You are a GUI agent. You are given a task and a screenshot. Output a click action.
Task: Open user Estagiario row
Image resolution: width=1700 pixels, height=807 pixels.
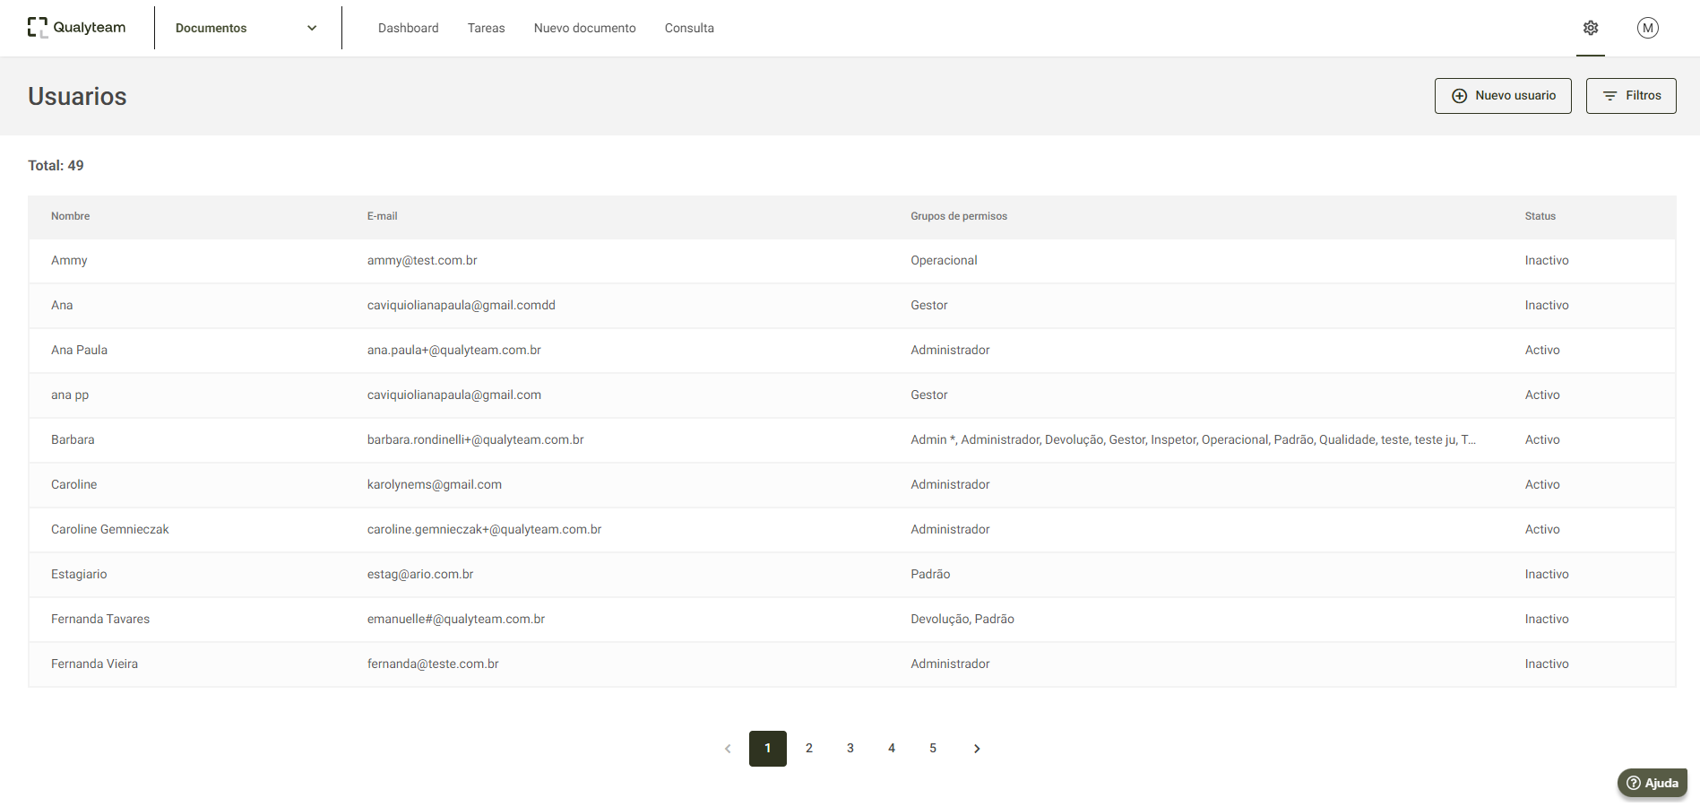click(851, 575)
